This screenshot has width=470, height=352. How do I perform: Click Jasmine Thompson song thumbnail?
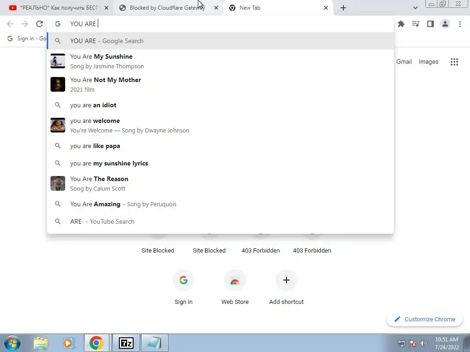coord(58,61)
